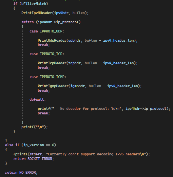Screen dimensions: 173x177
Task: Click the fprintf function name
Action: 20,154
